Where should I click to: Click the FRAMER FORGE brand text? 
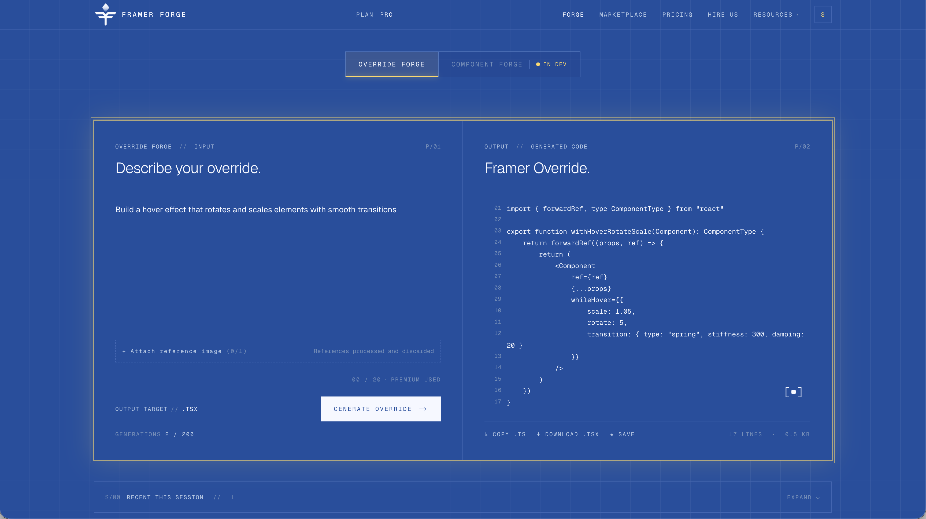[154, 15]
